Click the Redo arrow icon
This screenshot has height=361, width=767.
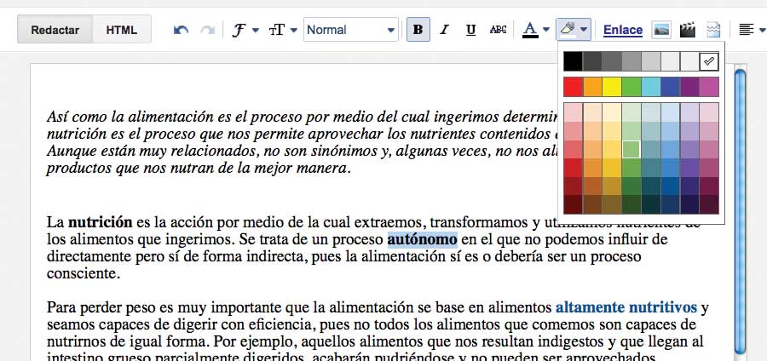coord(206,30)
